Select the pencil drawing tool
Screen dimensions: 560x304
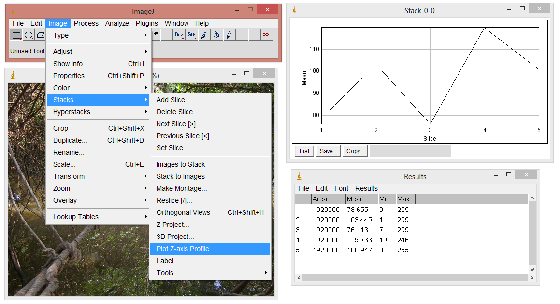229,35
